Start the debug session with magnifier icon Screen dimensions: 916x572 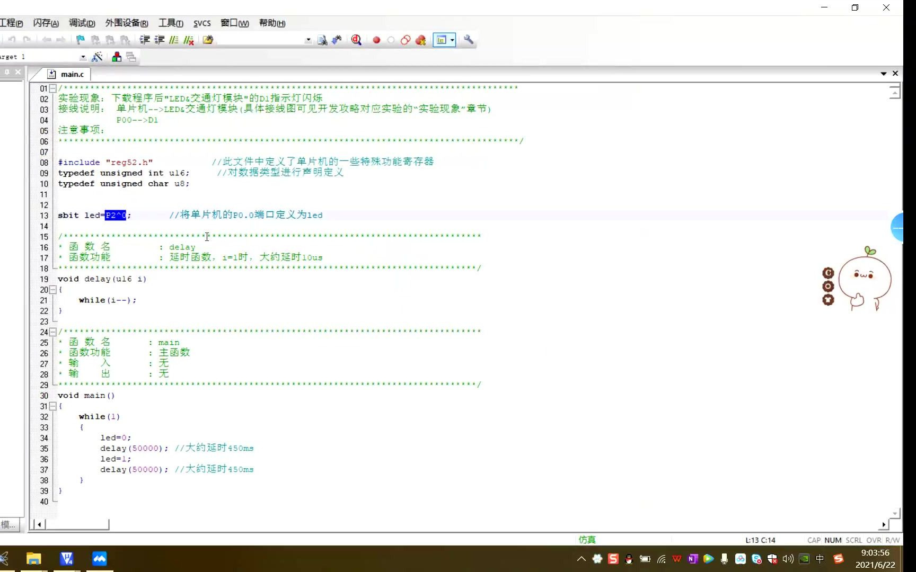coord(356,40)
